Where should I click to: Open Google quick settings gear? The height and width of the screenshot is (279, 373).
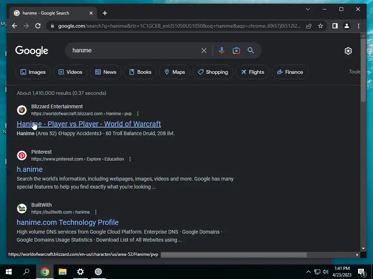348,50
